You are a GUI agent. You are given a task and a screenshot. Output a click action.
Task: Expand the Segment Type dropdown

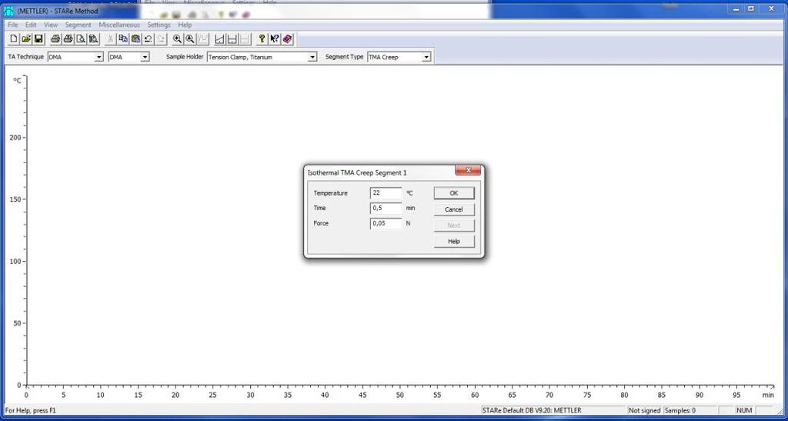click(x=426, y=57)
